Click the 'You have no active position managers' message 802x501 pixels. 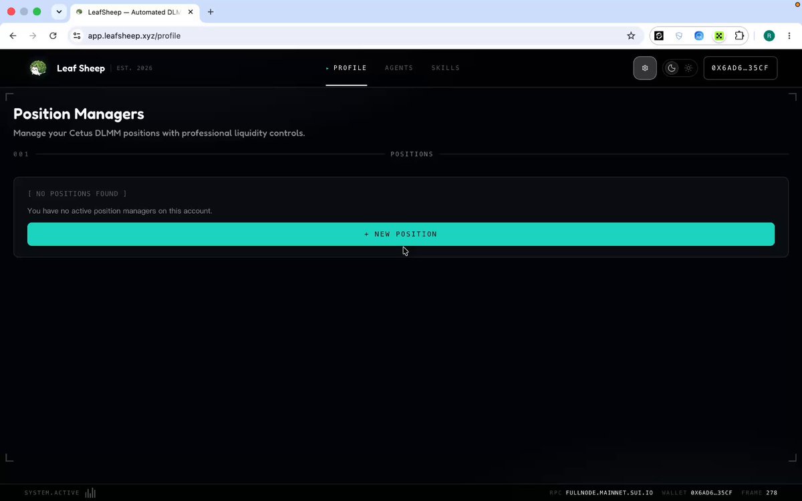pyautogui.click(x=120, y=211)
